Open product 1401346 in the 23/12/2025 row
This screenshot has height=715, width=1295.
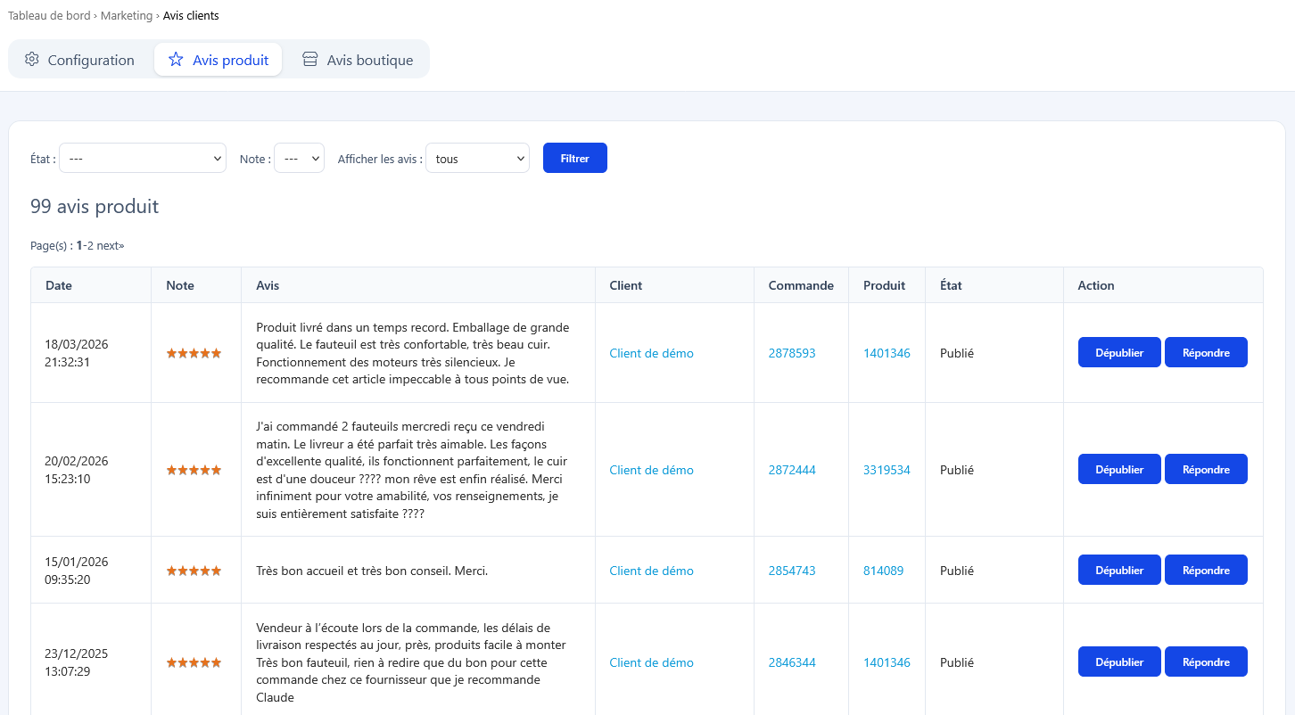887,662
